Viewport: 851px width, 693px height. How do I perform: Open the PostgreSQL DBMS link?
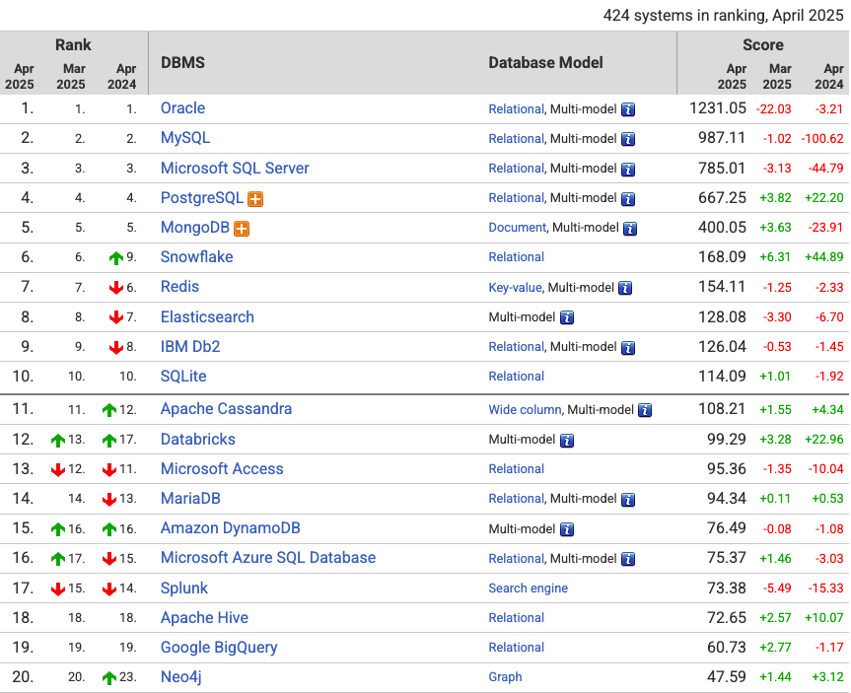point(202,198)
